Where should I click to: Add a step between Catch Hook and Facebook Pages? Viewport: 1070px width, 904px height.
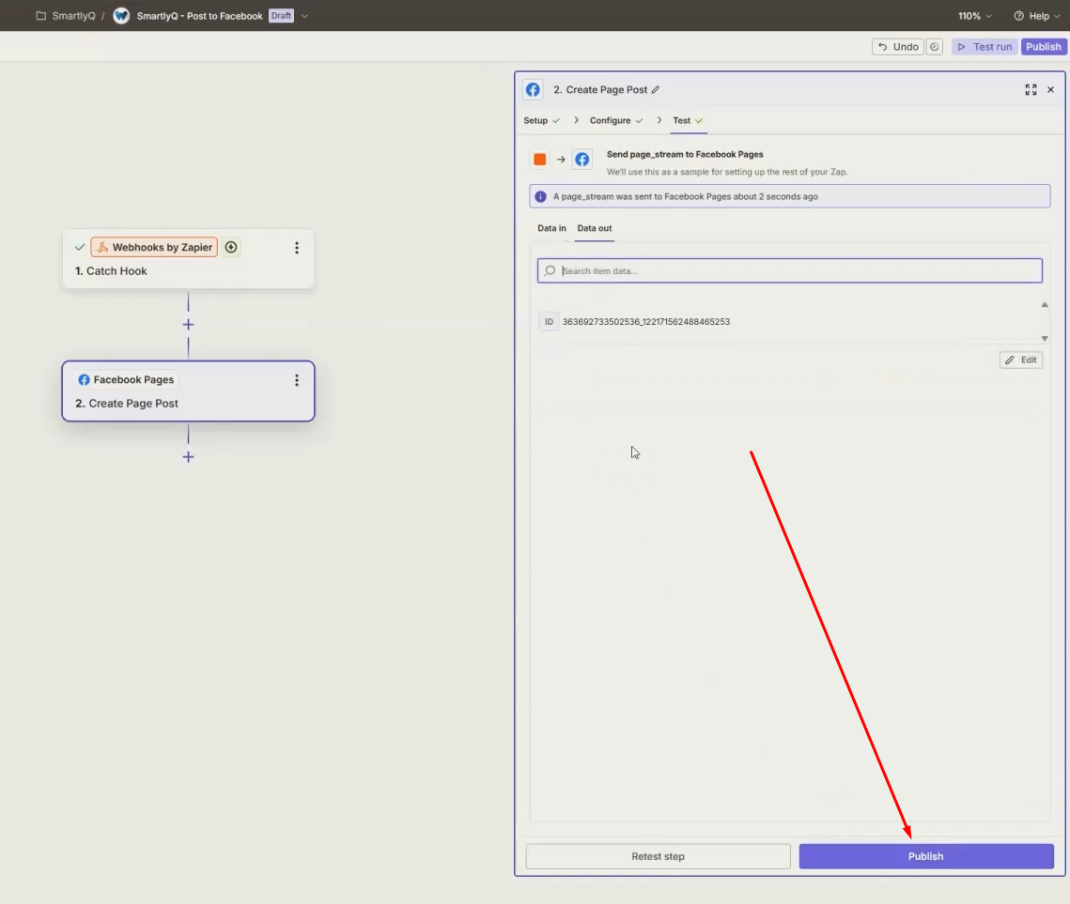188,325
